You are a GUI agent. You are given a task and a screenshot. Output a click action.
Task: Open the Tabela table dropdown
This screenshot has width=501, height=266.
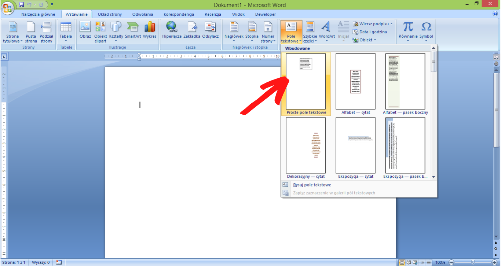point(66,32)
